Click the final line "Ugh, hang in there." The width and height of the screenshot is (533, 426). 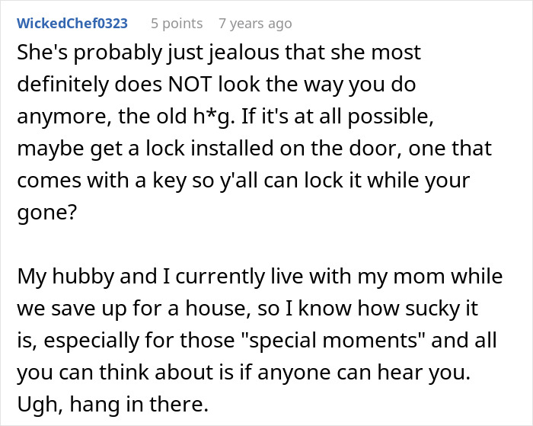tap(113, 405)
